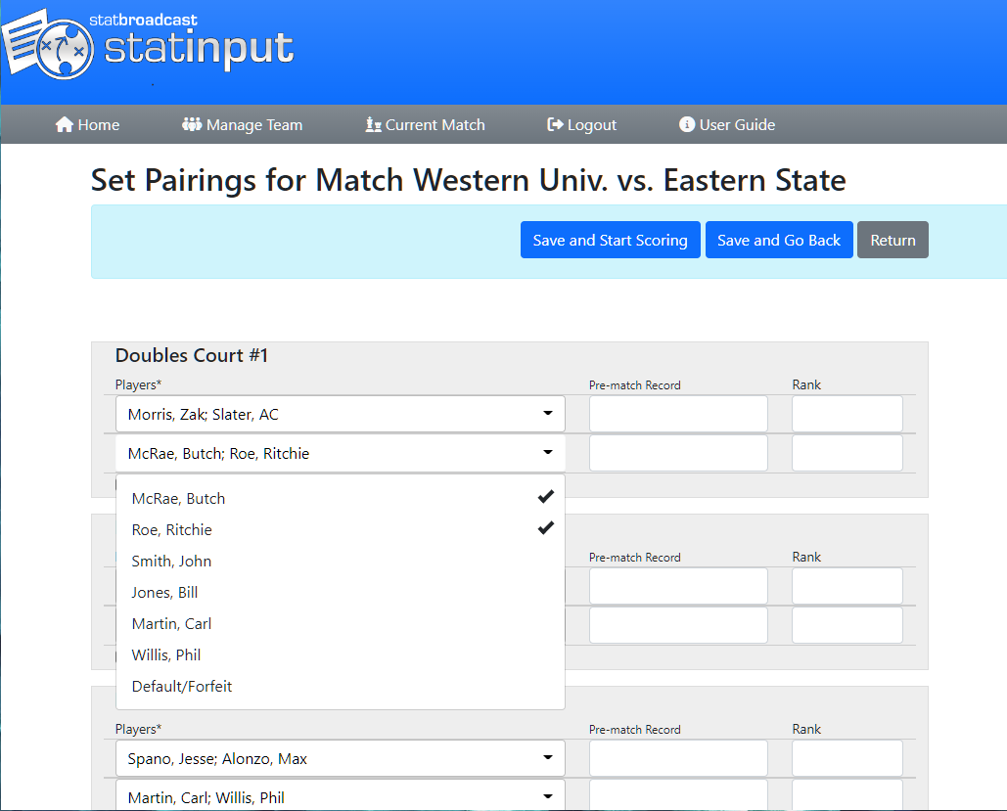
Task: Focus first Pre-match Record field, Court #1
Action: (678, 414)
